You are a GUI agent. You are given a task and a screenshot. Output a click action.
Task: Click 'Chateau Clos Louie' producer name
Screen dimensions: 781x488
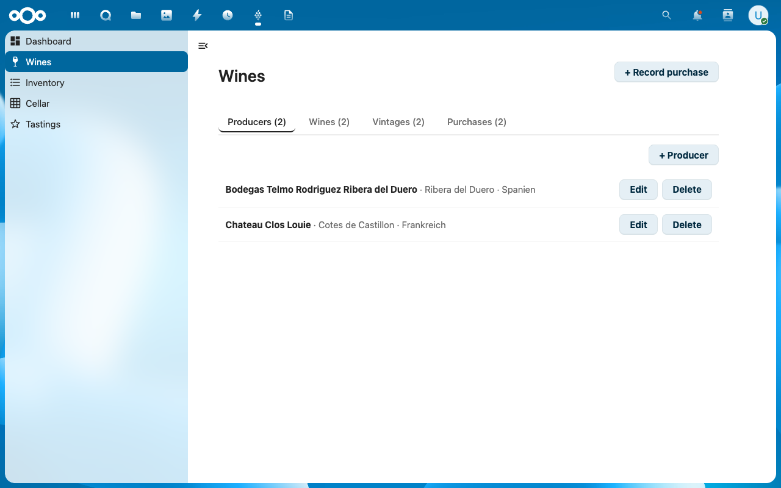coord(268,225)
